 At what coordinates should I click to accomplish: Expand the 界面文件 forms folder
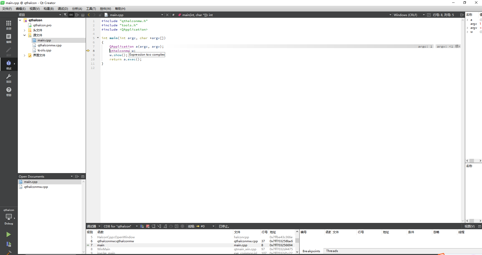25,55
